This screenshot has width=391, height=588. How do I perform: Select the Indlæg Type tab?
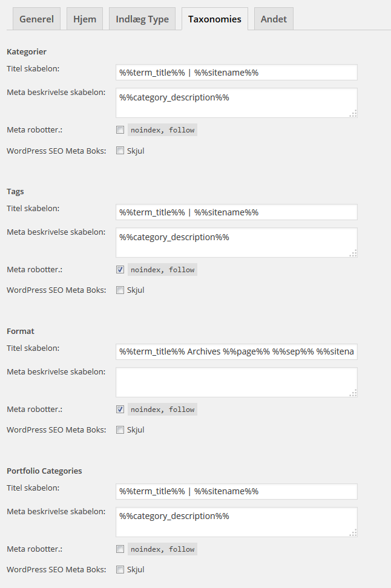tap(142, 19)
